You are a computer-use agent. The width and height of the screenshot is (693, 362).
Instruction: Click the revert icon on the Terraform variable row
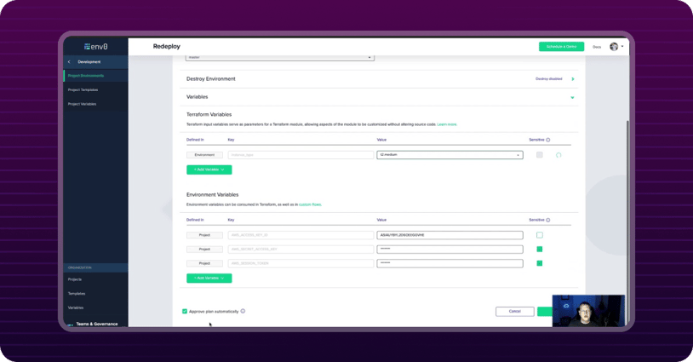[558, 155]
